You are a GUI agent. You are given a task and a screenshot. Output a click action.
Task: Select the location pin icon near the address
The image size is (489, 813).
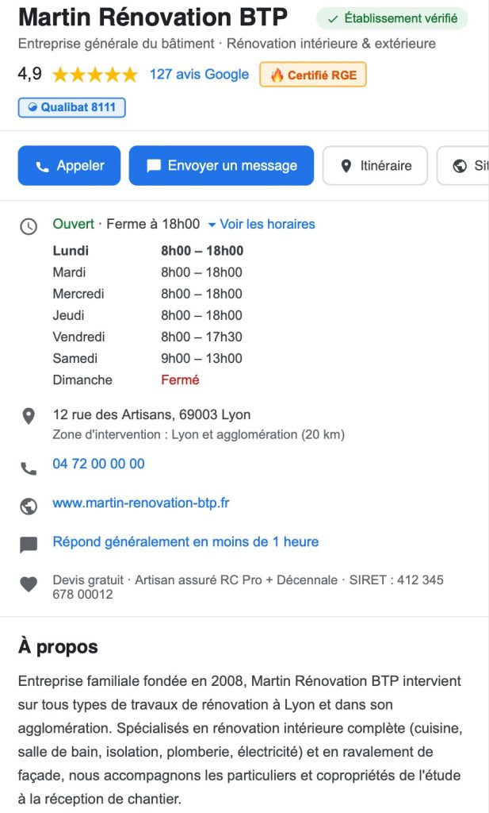[29, 414]
